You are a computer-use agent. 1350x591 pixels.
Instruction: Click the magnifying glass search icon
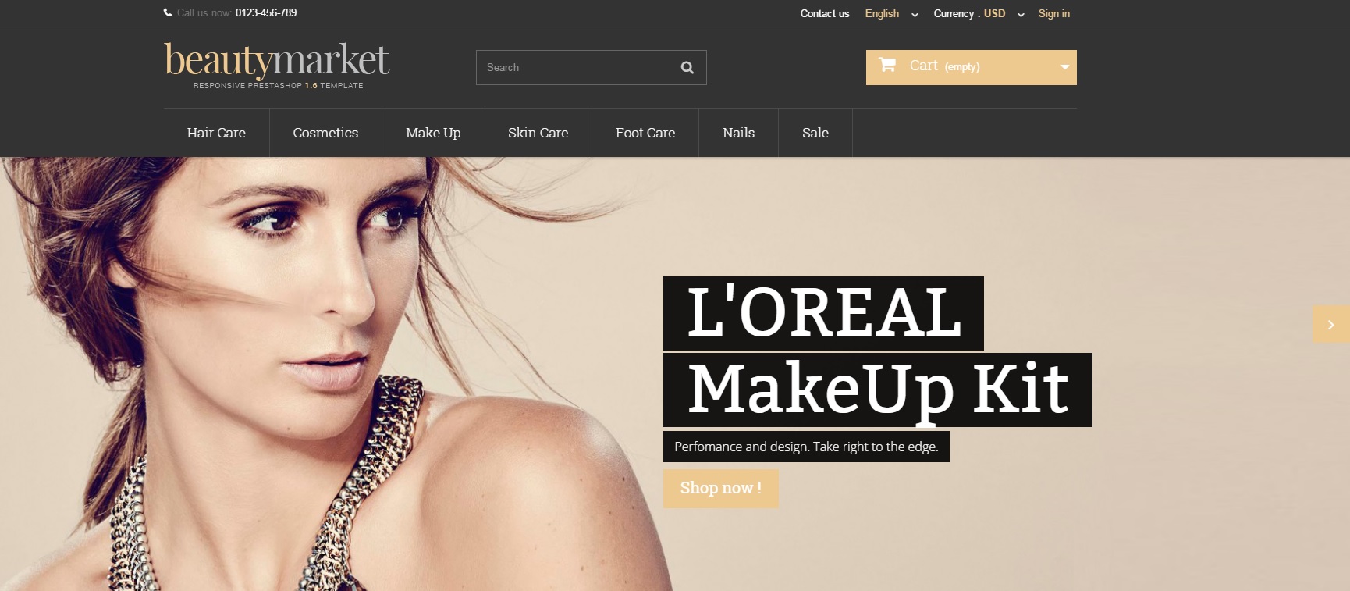(x=687, y=68)
